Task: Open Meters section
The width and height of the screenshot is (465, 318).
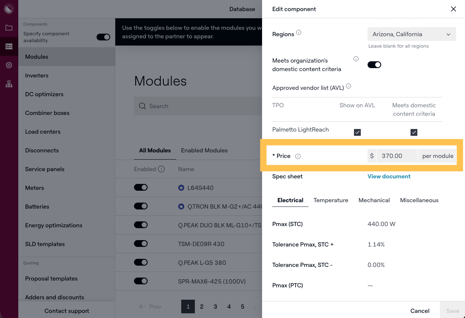Action: click(66, 187)
